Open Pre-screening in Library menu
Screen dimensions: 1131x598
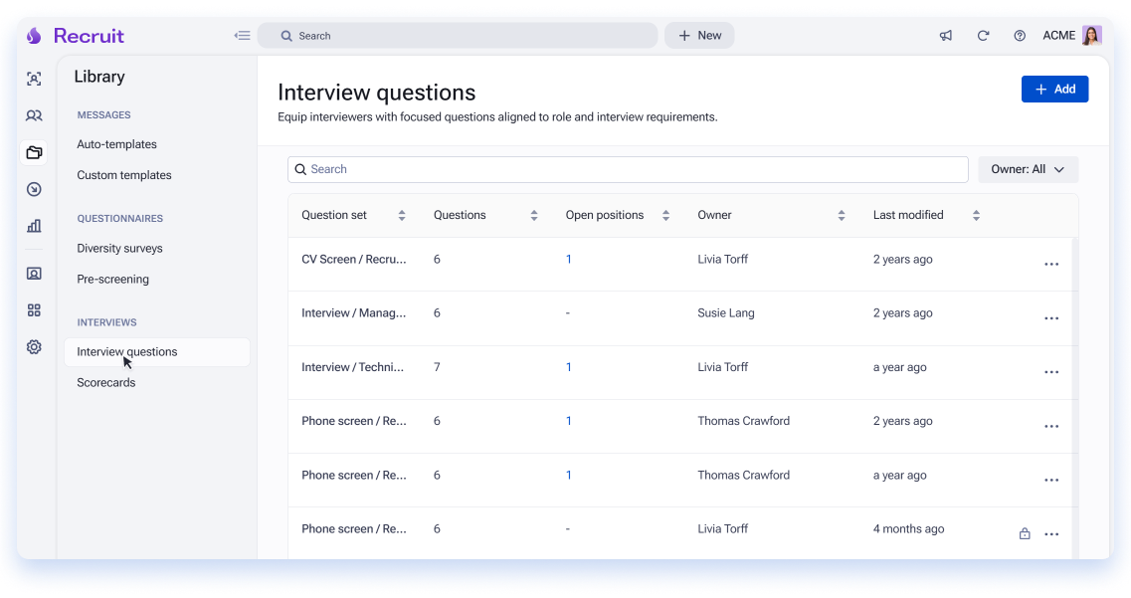tap(112, 280)
